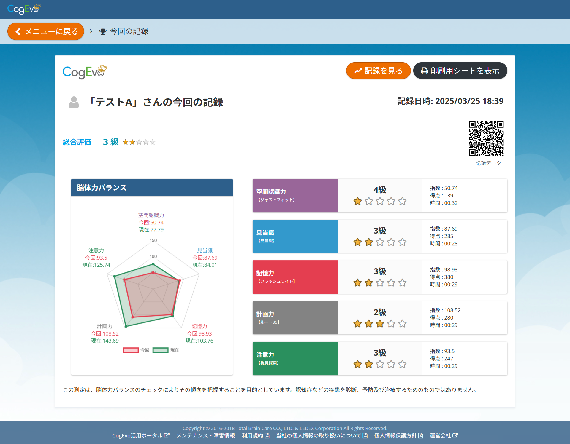Click the 脳体力バランス panel header

click(x=152, y=187)
